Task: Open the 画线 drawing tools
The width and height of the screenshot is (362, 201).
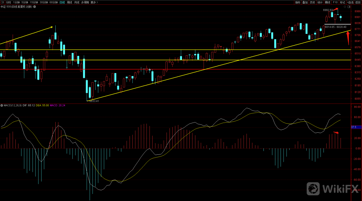Action: tap(327, 2)
